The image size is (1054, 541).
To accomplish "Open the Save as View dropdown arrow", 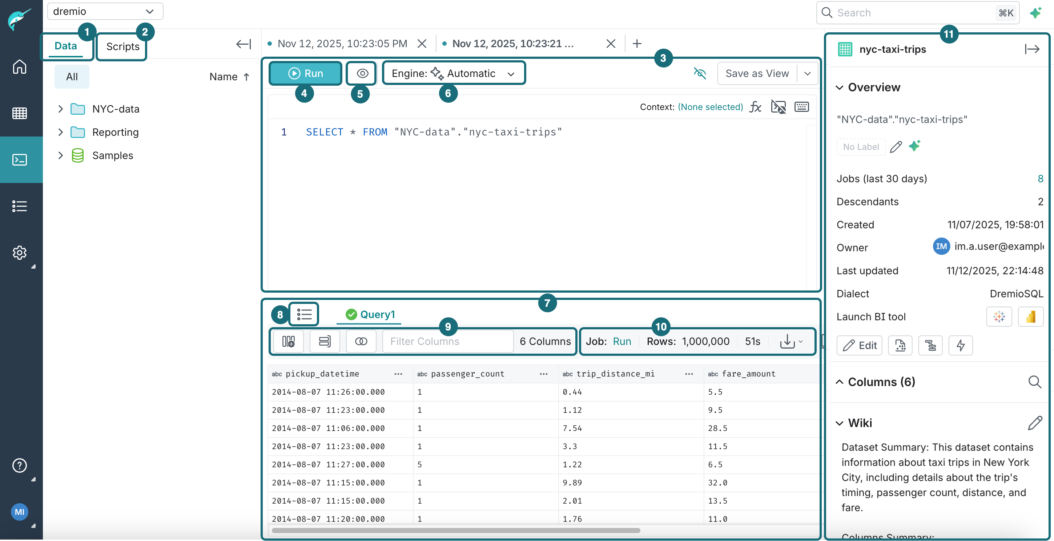I will (808, 73).
